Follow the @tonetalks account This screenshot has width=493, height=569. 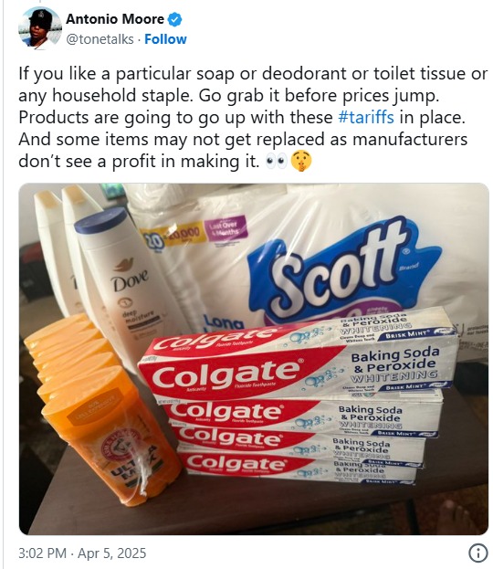pyautogui.click(x=165, y=39)
